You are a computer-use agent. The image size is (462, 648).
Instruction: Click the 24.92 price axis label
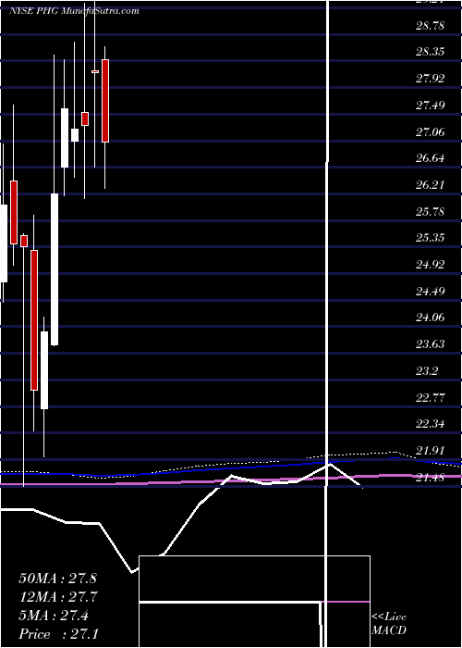[x=430, y=265]
